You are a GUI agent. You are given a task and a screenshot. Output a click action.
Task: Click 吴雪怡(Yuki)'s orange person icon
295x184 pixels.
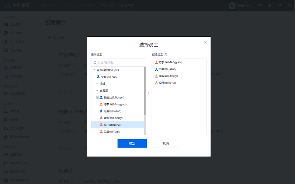[x=101, y=132]
